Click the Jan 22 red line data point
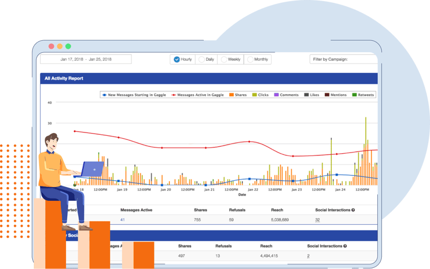 pos(249,142)
